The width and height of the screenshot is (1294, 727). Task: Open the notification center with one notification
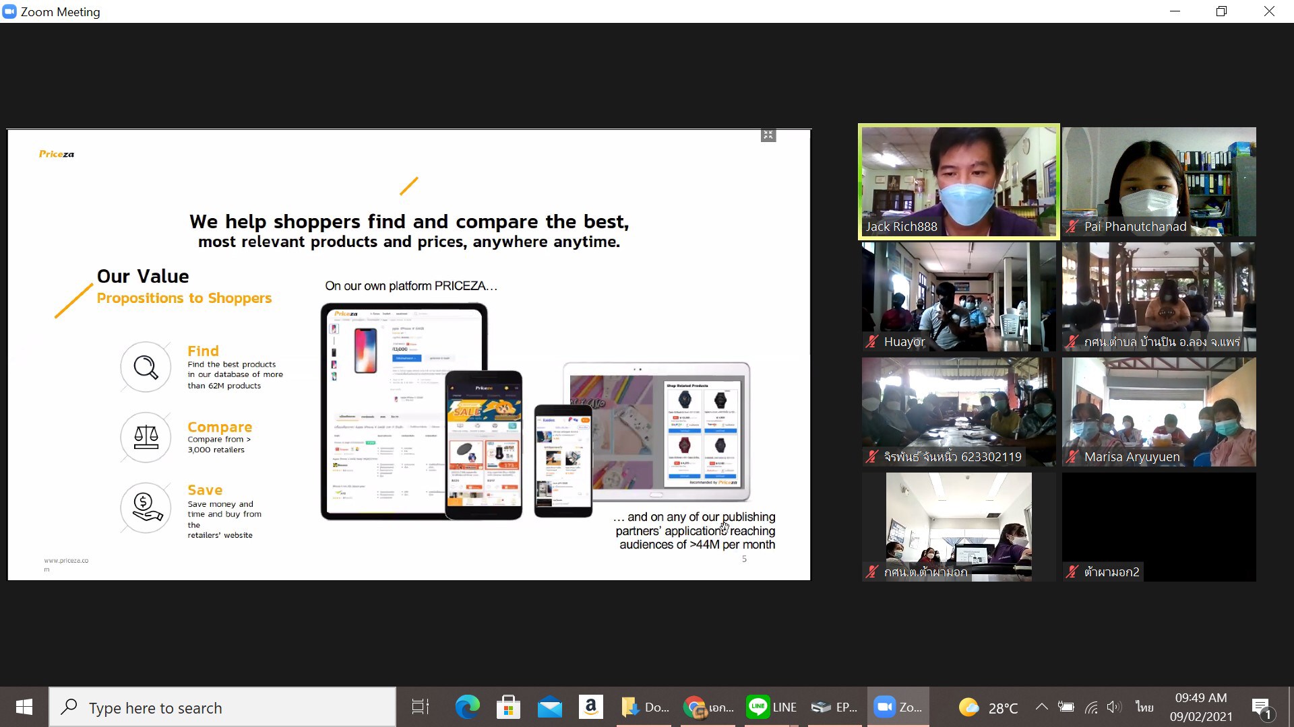(x=1261, y=707)
